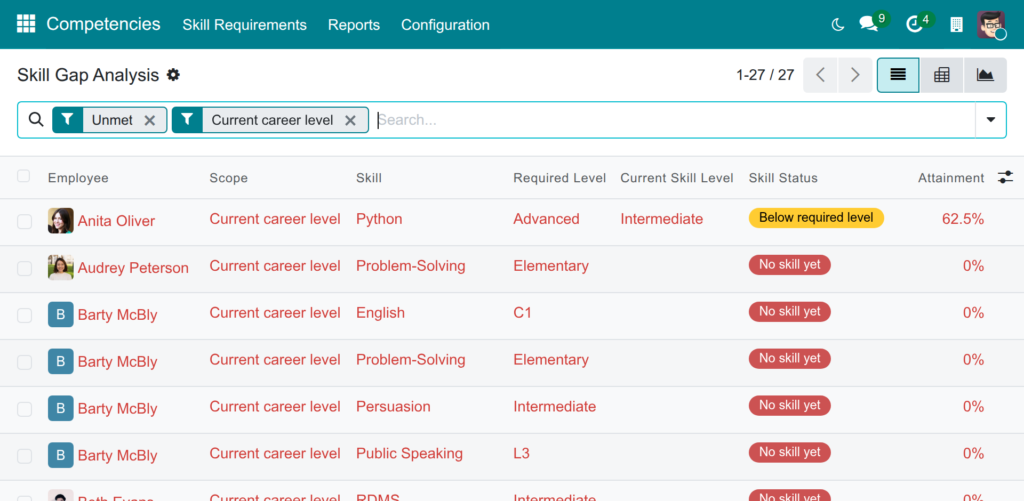Click Audrey Peterson's avatar photo
The image size is (1024, 501).
tap(61, 268)
